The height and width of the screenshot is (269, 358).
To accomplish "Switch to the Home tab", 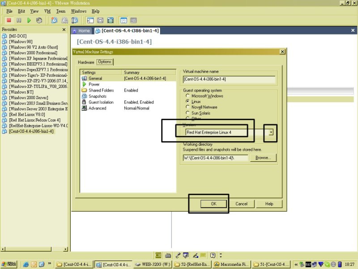I will pyautogui.click(x=81, y=31).
